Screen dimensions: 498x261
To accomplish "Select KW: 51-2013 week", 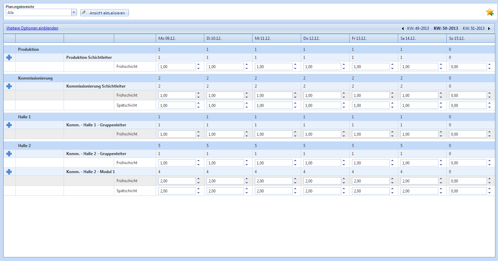I will [x=474, y=28].
